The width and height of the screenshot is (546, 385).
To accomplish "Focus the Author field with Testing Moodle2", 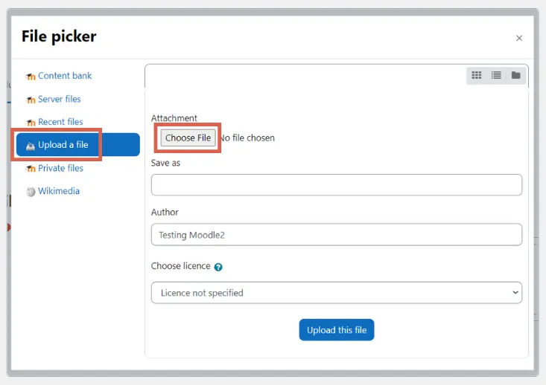I will tap(337, 235).
